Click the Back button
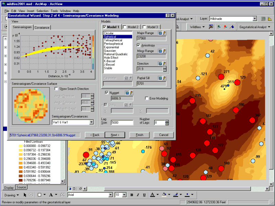 (x=95, y=135)
